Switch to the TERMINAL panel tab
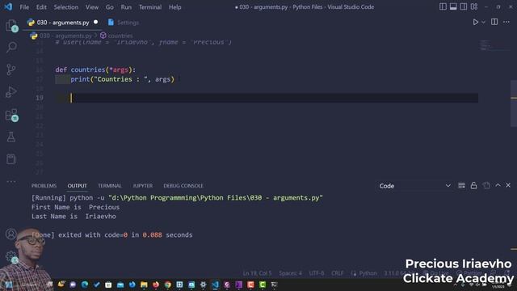 click(110, 186)
